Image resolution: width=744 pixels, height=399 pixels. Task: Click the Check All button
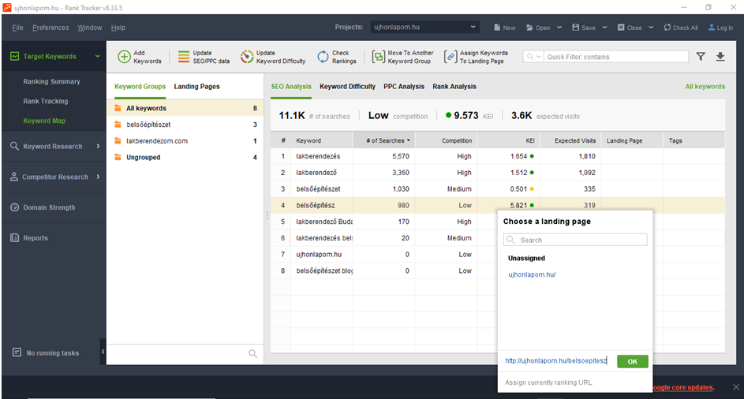[x=681, y=28]
